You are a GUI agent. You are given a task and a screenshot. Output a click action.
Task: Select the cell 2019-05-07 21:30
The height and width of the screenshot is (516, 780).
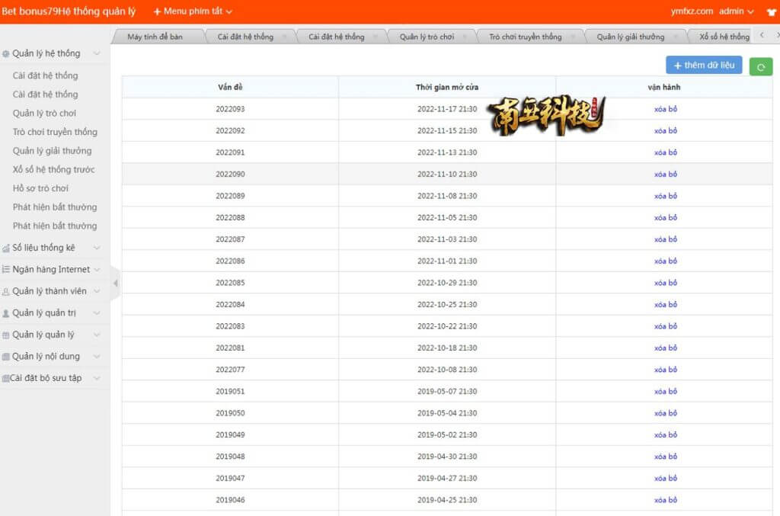[447, 392]
